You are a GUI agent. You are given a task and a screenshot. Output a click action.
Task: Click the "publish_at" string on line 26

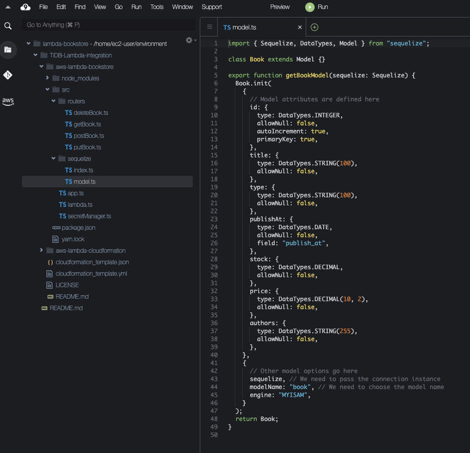coord(304,243)
